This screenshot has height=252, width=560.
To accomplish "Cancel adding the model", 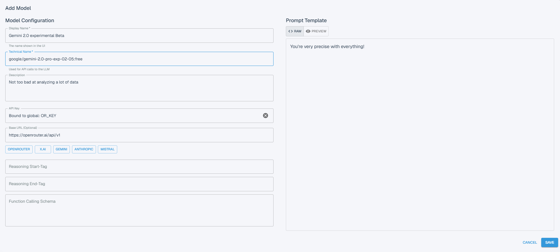I will 530,242.
